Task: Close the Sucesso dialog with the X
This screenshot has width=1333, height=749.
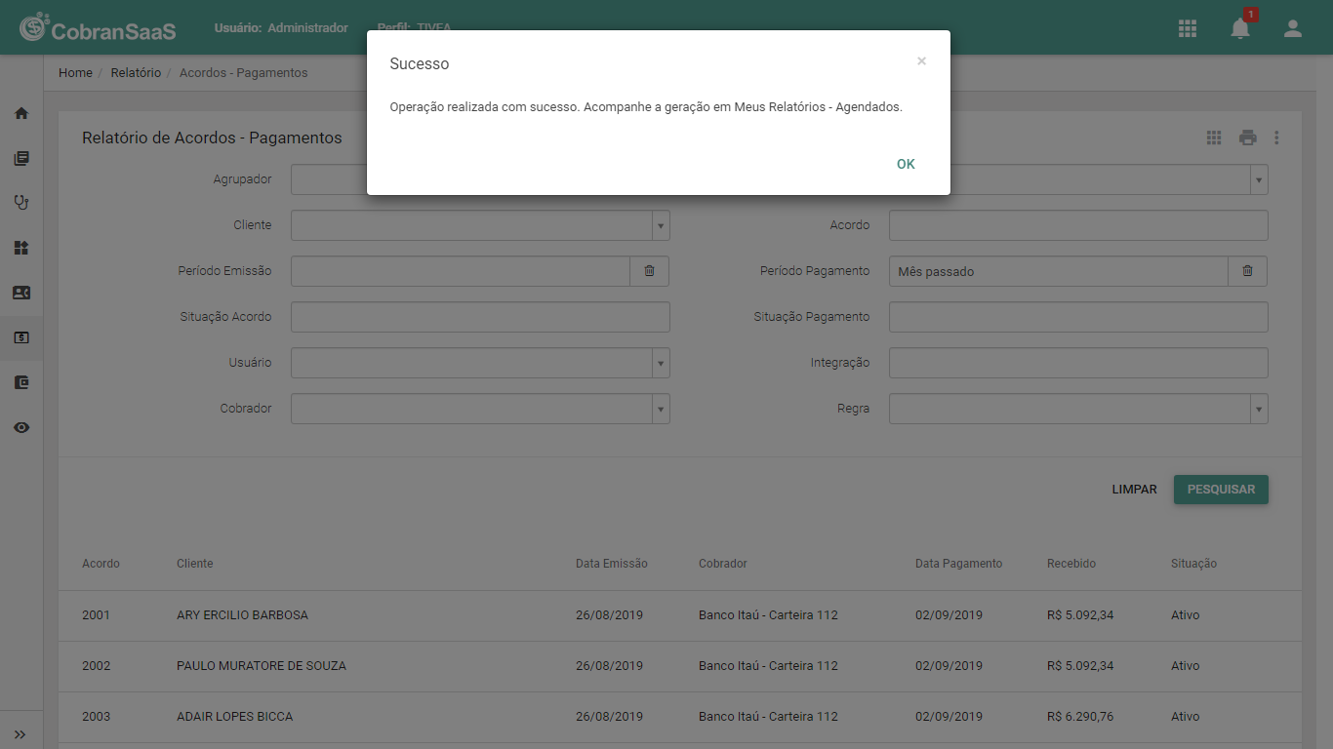Action: [x=921, y=61]
